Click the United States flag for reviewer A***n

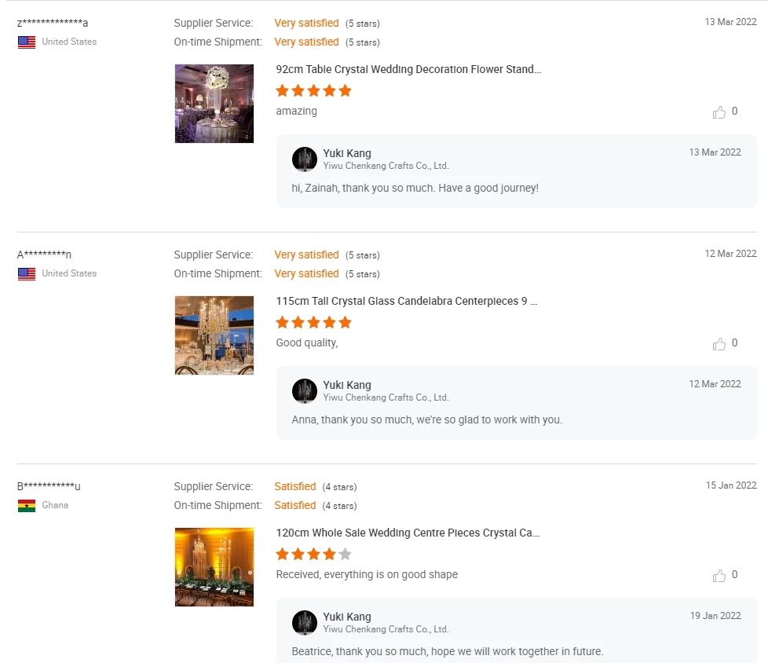click(x=27, y=274)
